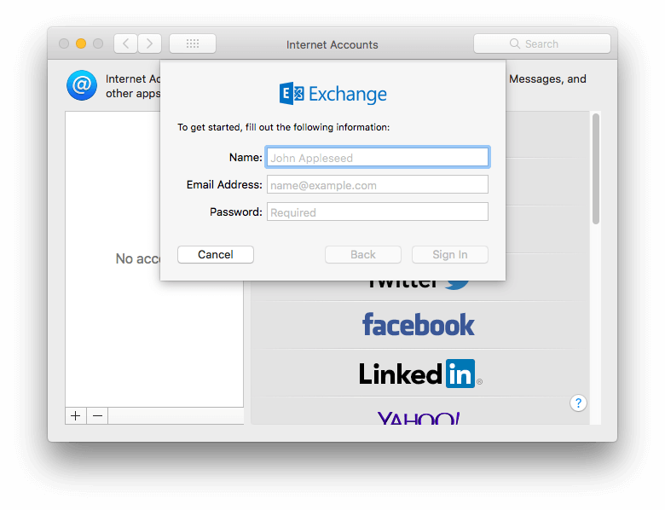Select the Facebook account type
The image size is (665, 510).
[x=418, y=326]
